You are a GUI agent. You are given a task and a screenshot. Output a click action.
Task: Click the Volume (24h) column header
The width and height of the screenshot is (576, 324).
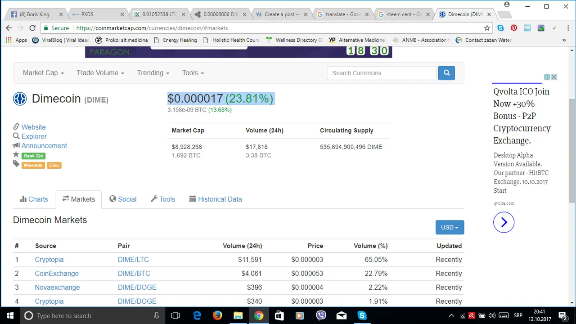coord(242,246)
